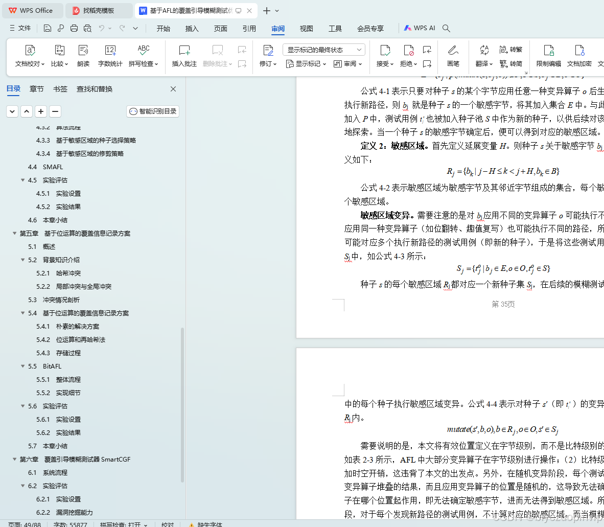Open the 显示标记的最终状态 dropdown
604x527 pixels.
(323, 49)
